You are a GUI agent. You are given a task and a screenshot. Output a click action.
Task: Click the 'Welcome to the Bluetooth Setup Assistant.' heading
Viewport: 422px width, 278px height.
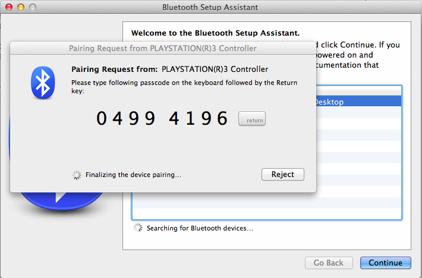click(x=215, y=33)
